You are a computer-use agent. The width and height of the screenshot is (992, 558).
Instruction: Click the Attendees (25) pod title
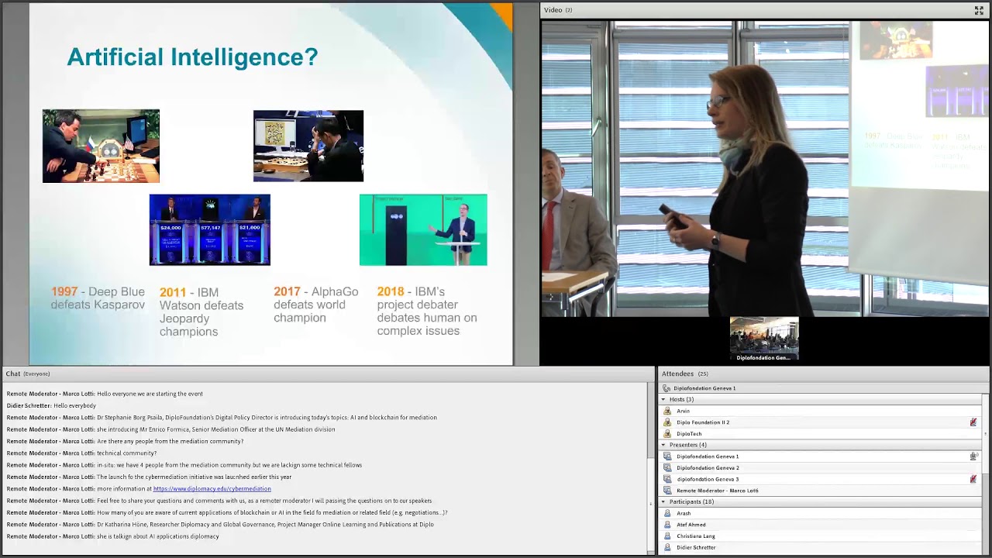click(x=684, y=374)
